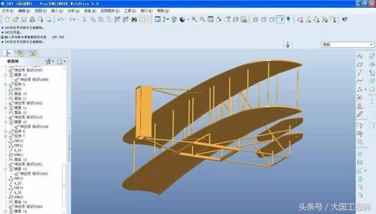
Task: Open the 编辑 menu
Action: point(24,11)
